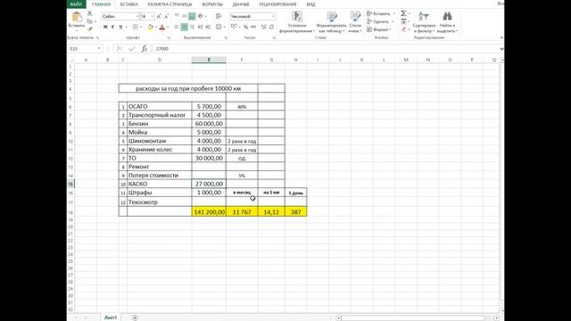Image resolution: width=571 pixels, height=321 pixels.
Task: Click the Decrease Decimal icon
Action: (271, 27)
